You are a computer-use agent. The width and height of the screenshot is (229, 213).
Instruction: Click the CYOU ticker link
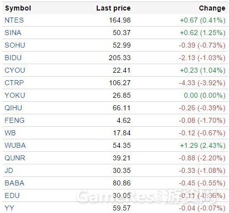click(15, 70)
